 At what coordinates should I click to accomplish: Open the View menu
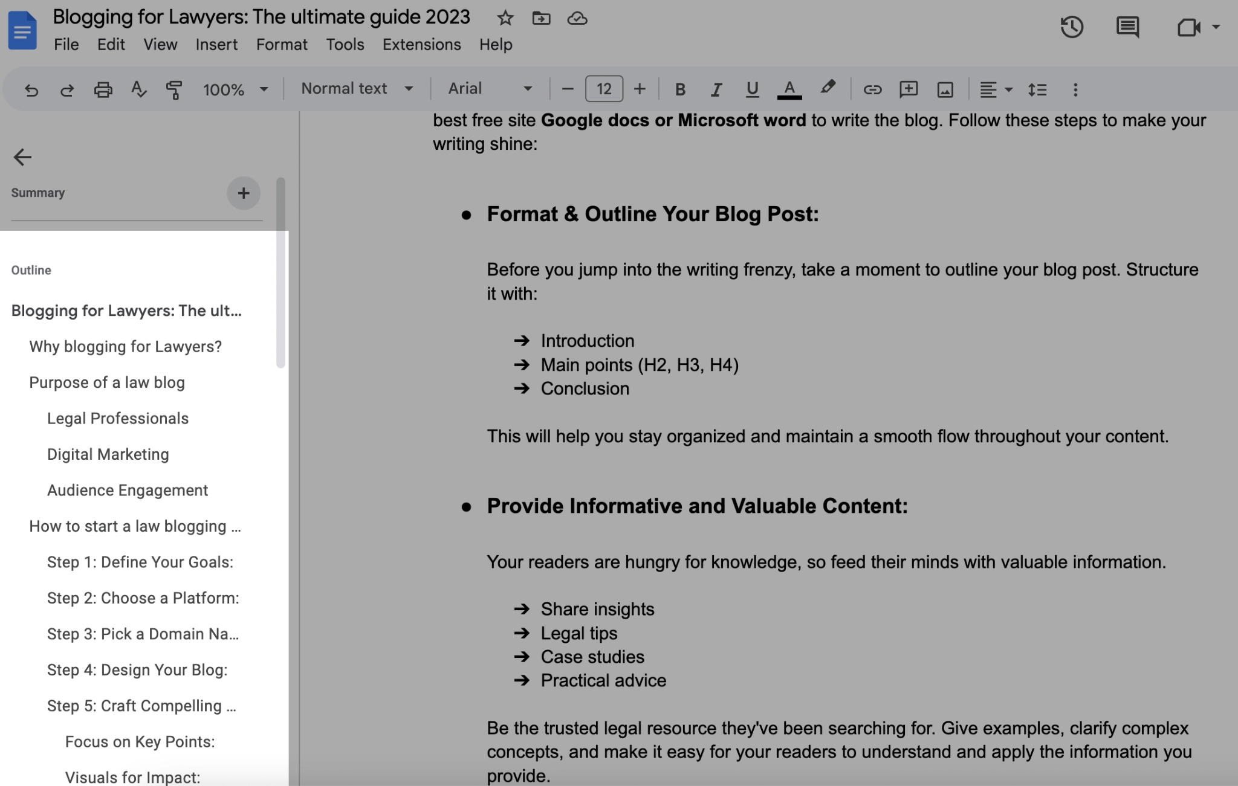(160, 45)
